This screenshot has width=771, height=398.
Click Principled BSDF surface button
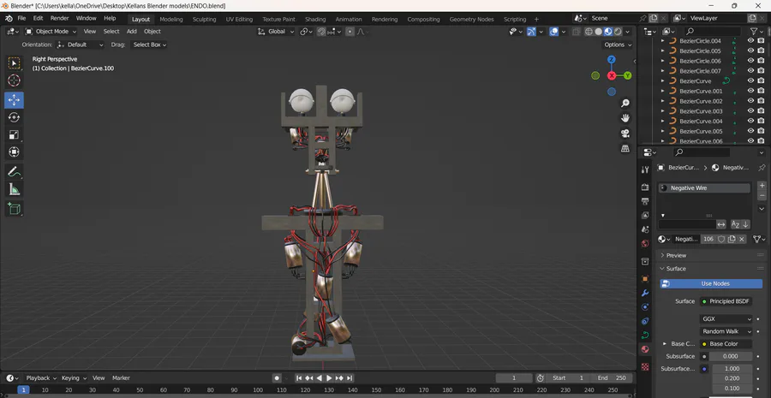coord(726,301)
